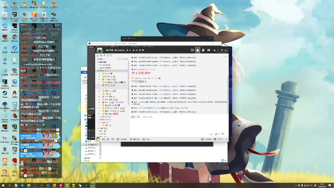Click the shield icon in channel header
The height and width of the screenshot is (188, 334).
click(143, 50)
